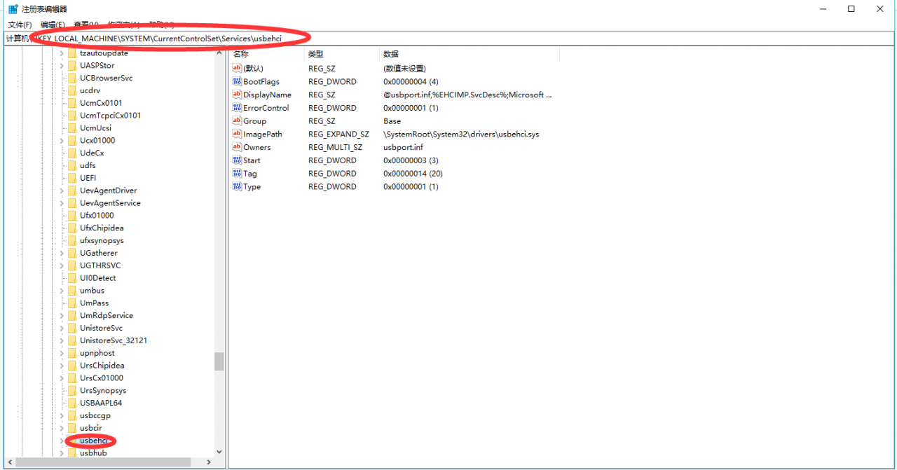This screenshot has height=470, width=897.
Task: Click the ErrorControl DWORD value icon
Action: click(x=237, y=108)
